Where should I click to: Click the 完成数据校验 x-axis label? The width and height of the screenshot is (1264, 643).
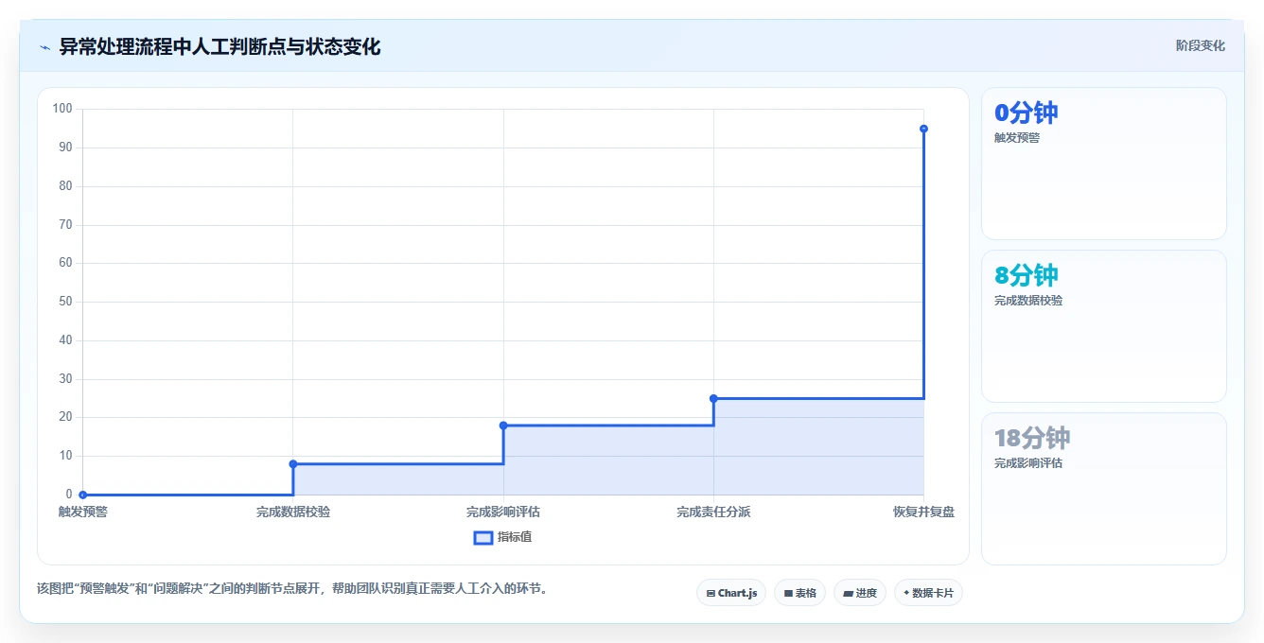293,512
